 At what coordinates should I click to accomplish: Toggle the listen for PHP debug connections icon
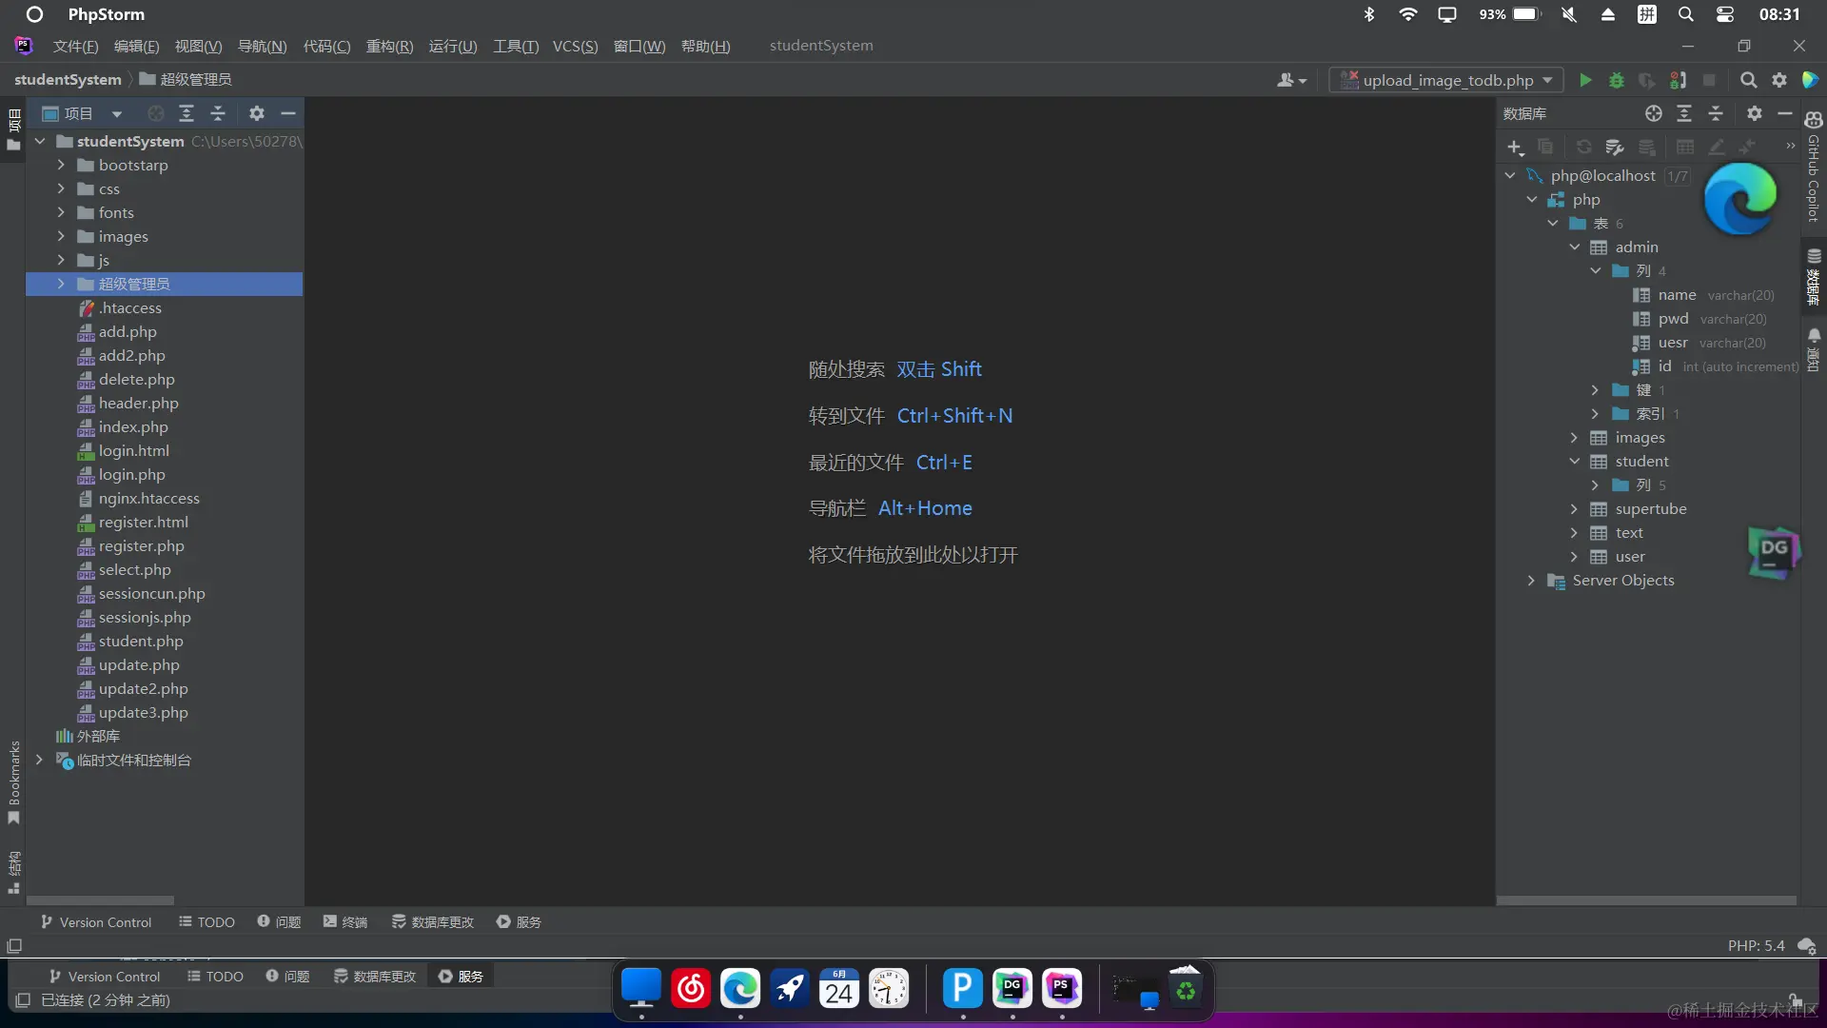[x=1678, y=81]
